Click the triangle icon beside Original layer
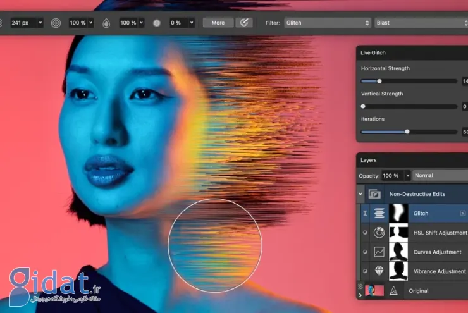Viewport: 468px width, 313px height. tap(392, 291)
